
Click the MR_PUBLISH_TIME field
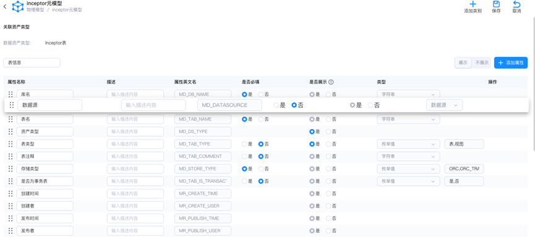203,218
